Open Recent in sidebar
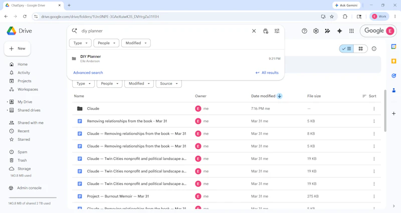Image resolution: width=401 pixels, height=213 pixels. (x=23, y=131)
